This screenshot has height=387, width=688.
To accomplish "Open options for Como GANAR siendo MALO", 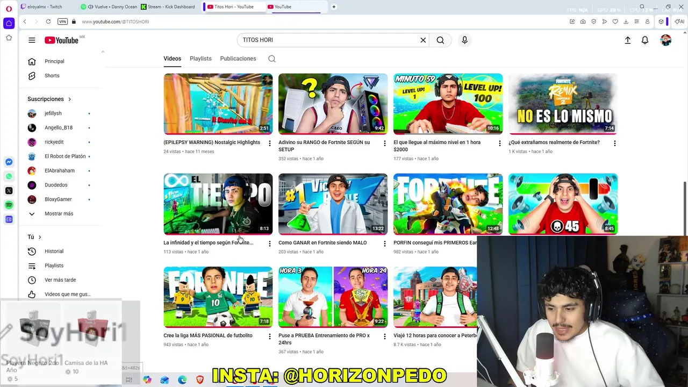I will point(384,244).
